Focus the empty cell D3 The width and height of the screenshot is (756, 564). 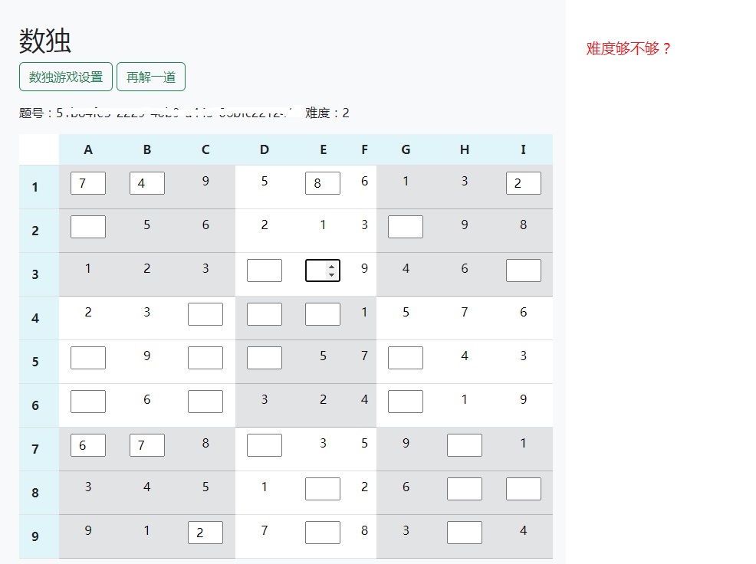[265, 271]
